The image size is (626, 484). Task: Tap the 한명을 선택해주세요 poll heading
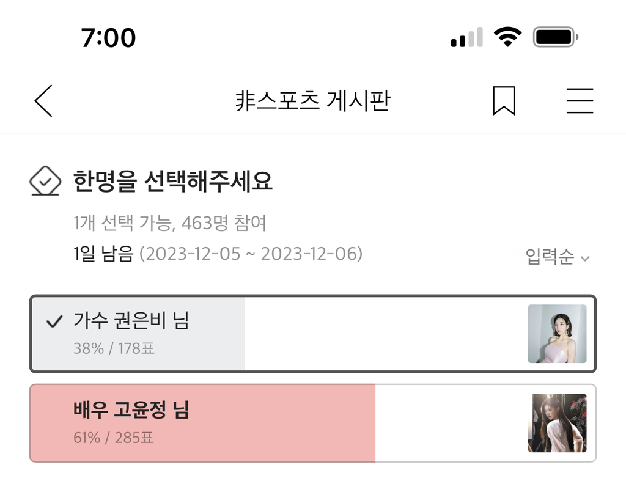click(x=172, y=181)
